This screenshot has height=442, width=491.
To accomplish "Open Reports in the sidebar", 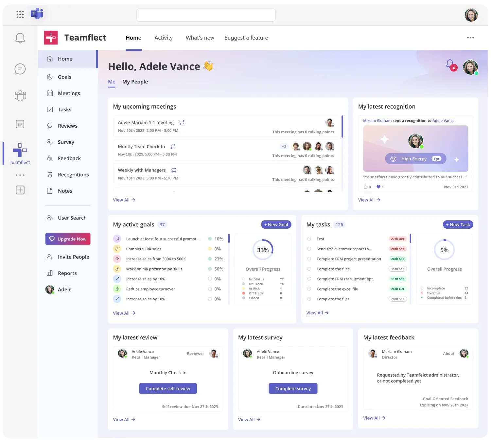I will [x=68, y=273].
